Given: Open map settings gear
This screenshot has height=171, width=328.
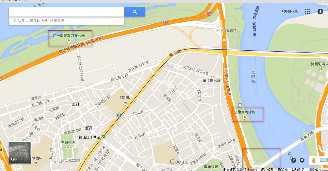Looking at the screenshot, I should pyautogui.click(x=302, y=160).
